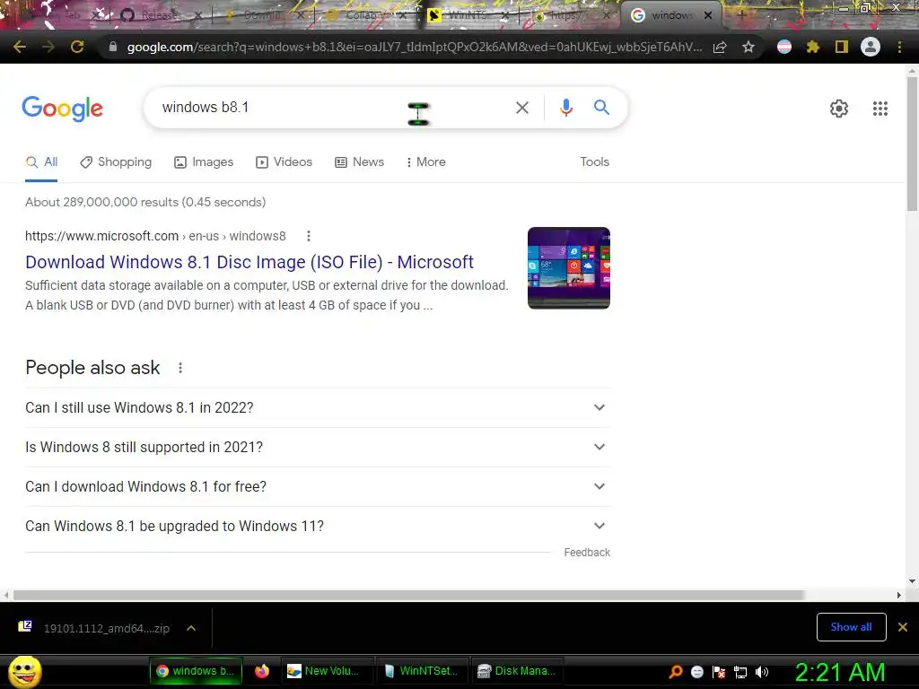
Task: Start a voice search with microphone
Action: point(565,108)
